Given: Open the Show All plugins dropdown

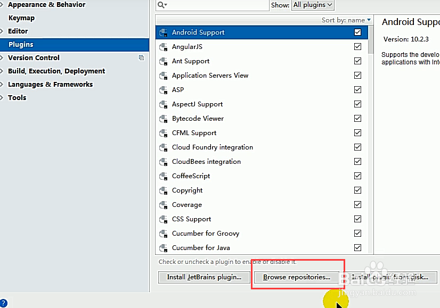Looking at the screenshot, I should click(313, 5).
